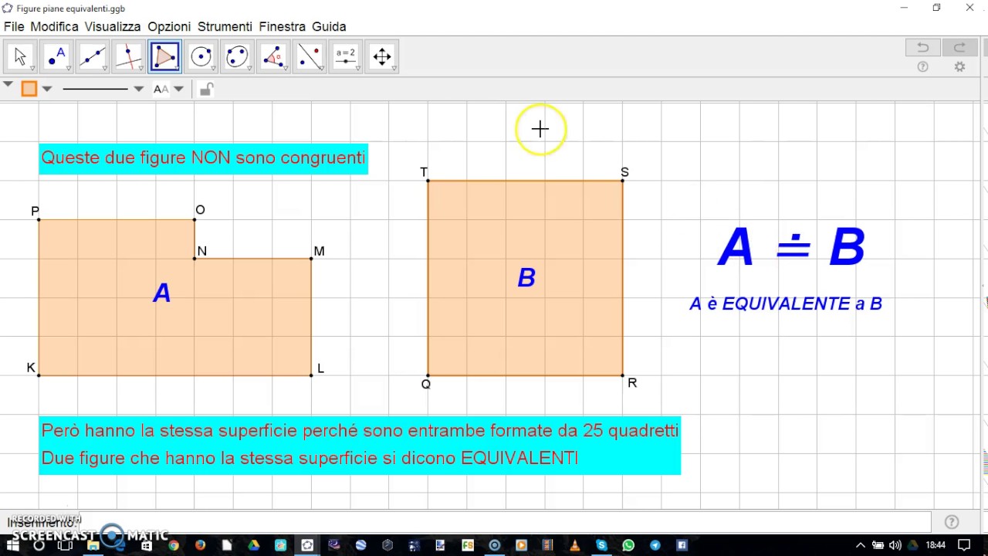The image size is (988, 556).
Task: Select the Angle tool
Action: [x=274, y=57]
